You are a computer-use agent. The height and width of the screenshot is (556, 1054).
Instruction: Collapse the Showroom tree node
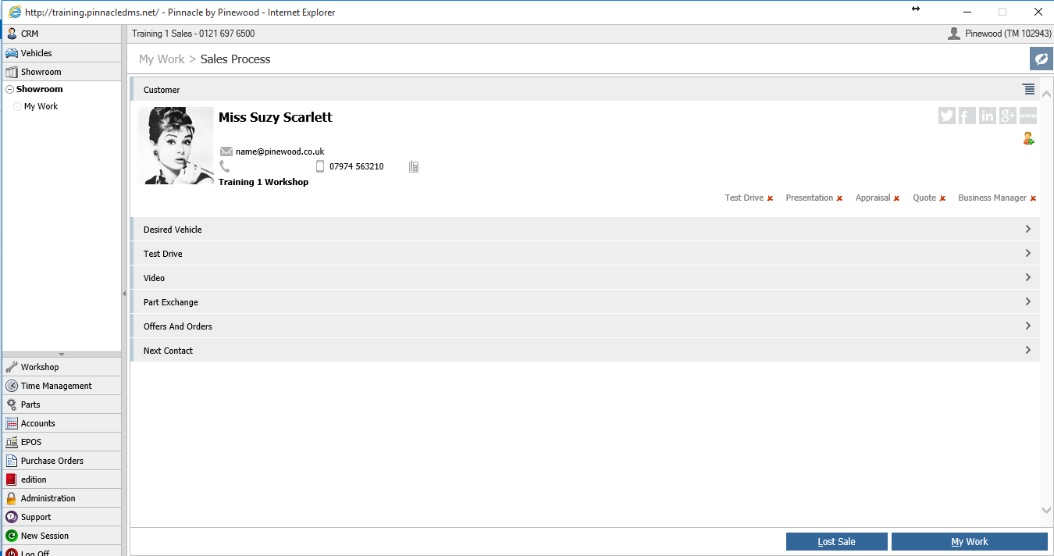9,90
